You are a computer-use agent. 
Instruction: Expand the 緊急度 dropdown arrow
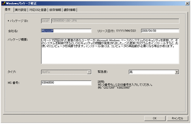[x=177, y=72]
